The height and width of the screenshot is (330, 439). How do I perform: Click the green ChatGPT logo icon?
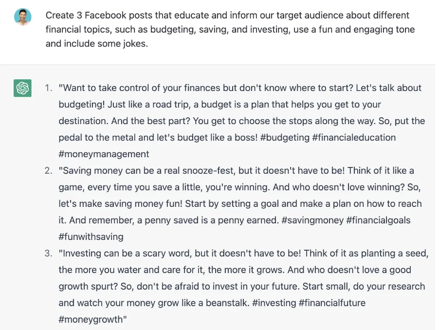[23, 88]
